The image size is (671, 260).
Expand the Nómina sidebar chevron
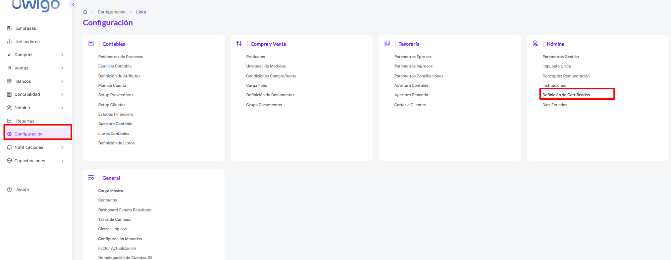(62, 108)
